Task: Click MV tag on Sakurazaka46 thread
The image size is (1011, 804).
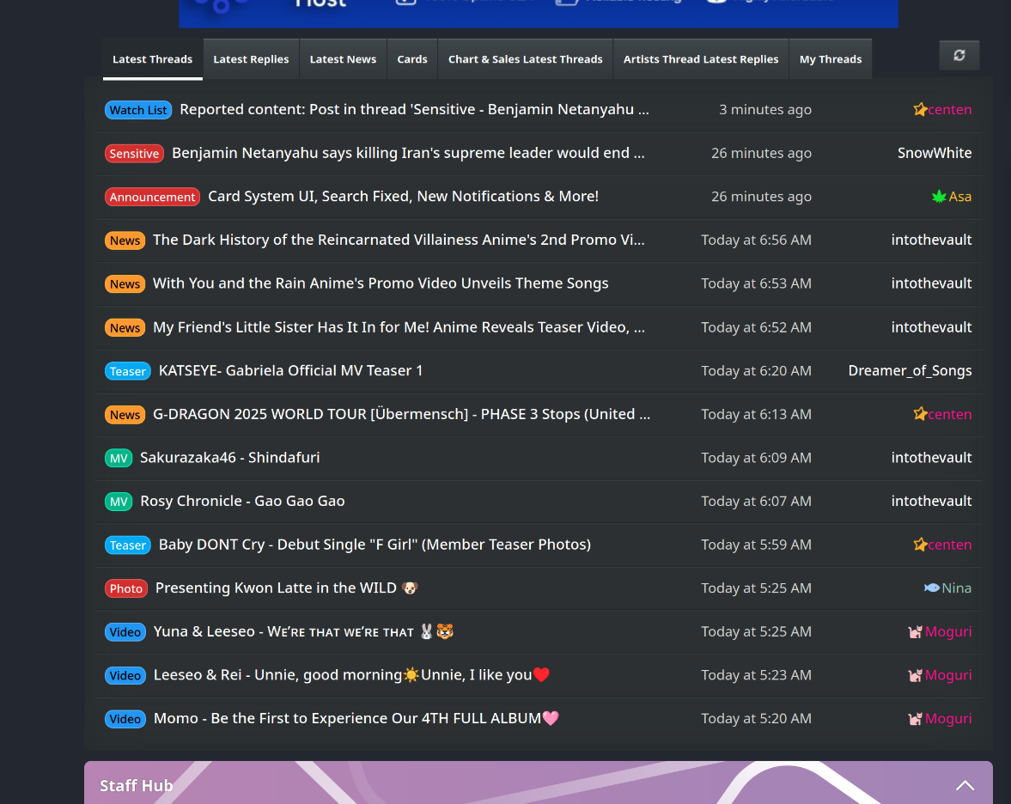Action: pos(119,459)
